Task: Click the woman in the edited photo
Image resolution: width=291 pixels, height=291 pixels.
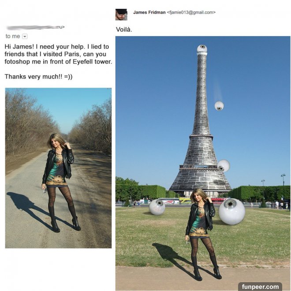Action: click(x=202, y=234)
